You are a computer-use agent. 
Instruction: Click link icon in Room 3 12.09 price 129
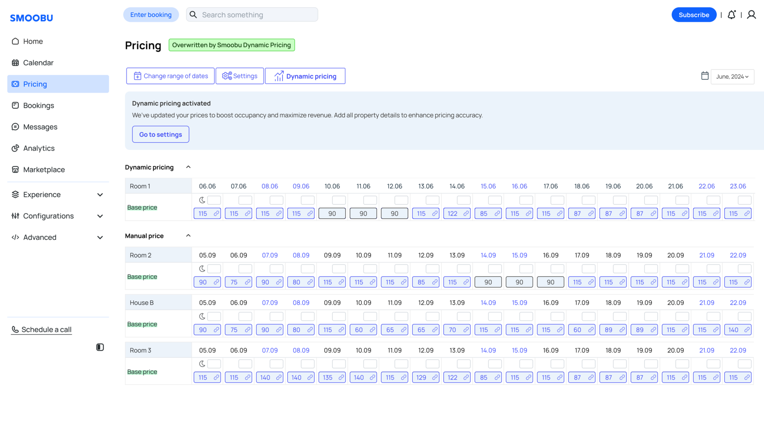(x=435, y=378)
